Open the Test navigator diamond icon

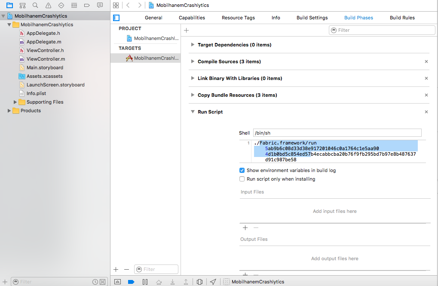pos(61,5)
